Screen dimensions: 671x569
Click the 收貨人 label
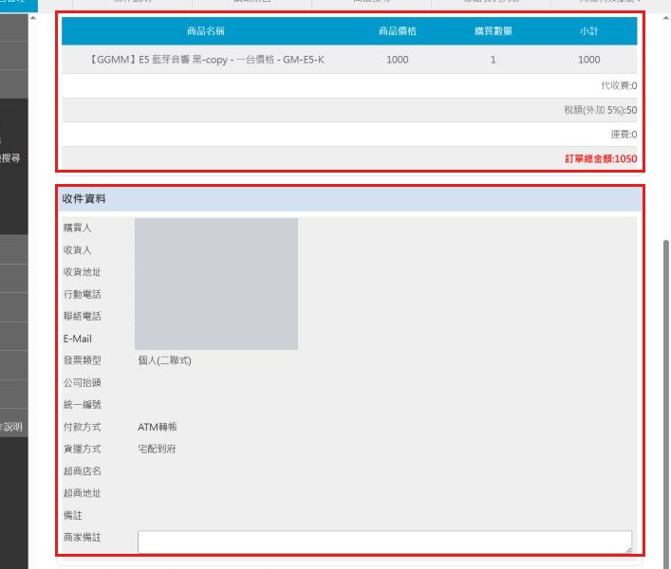click(x=77, y=249)
